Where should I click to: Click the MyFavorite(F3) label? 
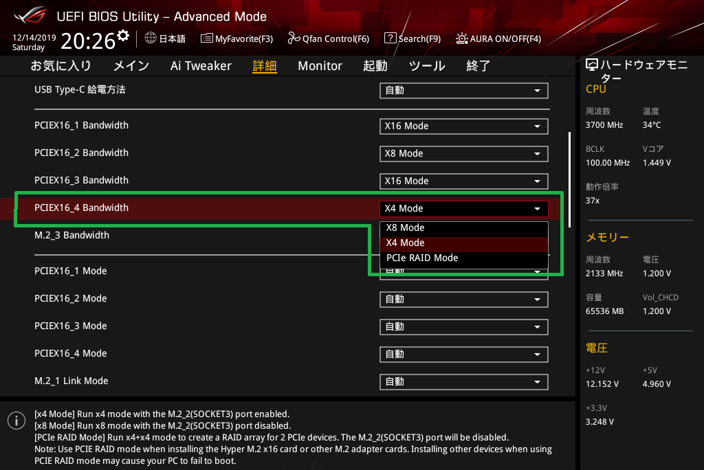point(244,38)
